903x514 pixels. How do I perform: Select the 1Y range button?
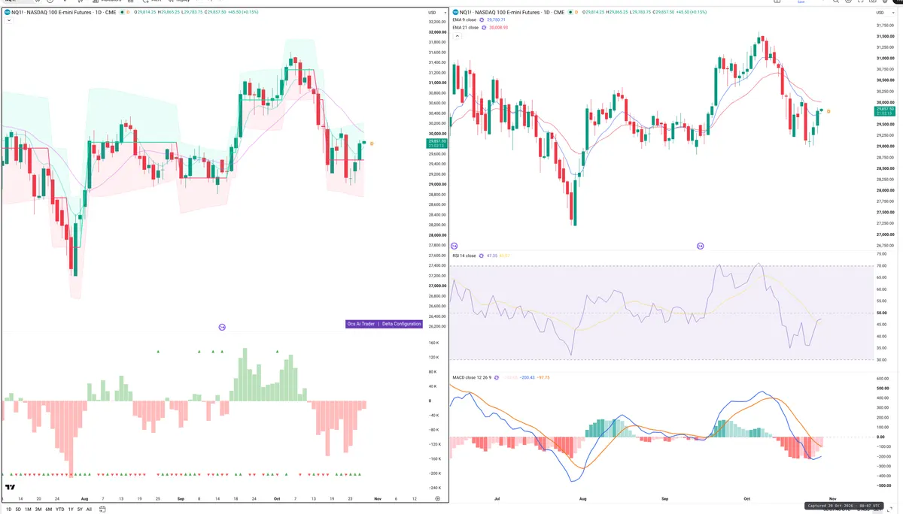tap(71, 509)
